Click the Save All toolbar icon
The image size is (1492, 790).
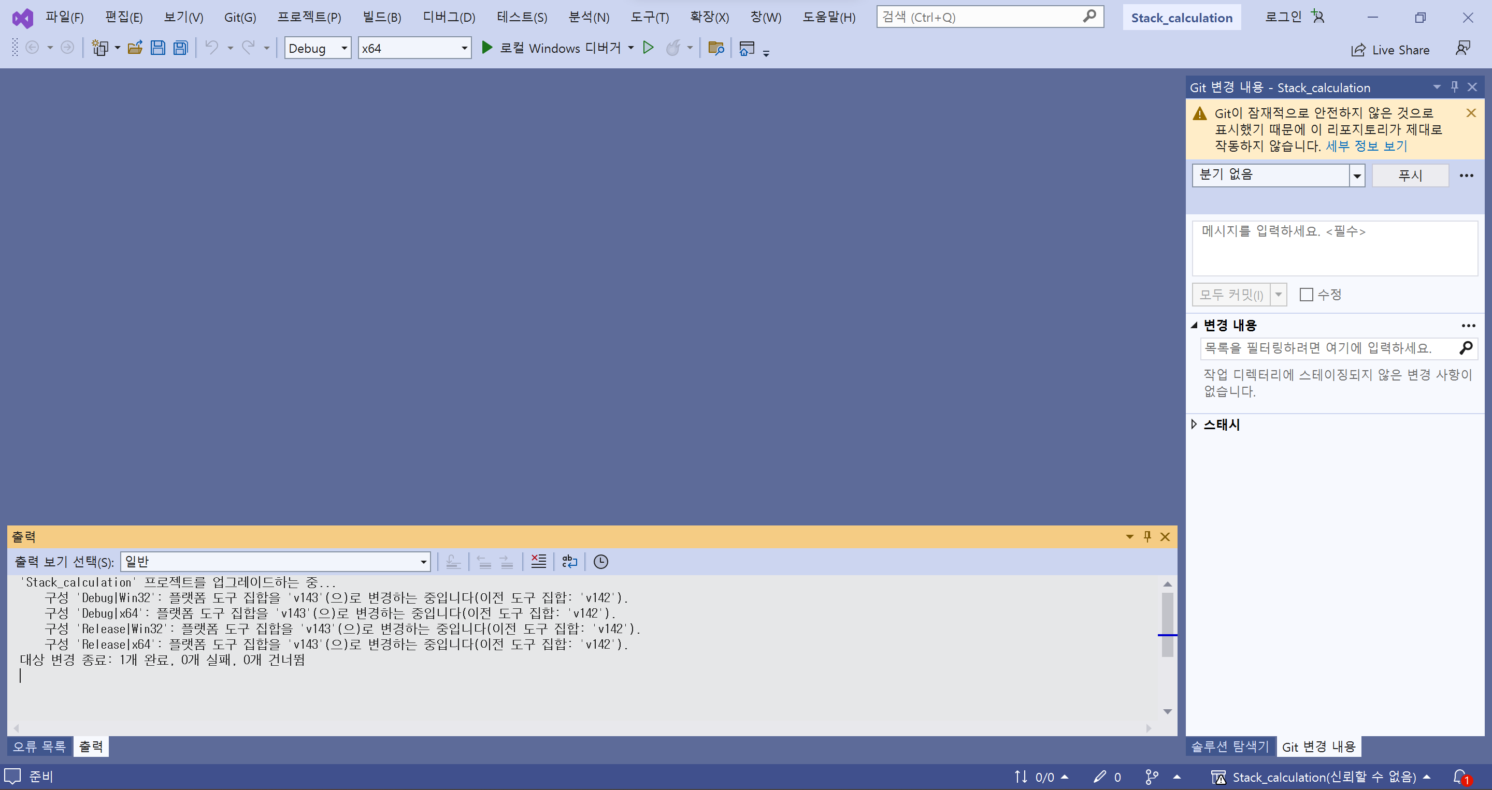pyautogui.click(x=181, y=48)
